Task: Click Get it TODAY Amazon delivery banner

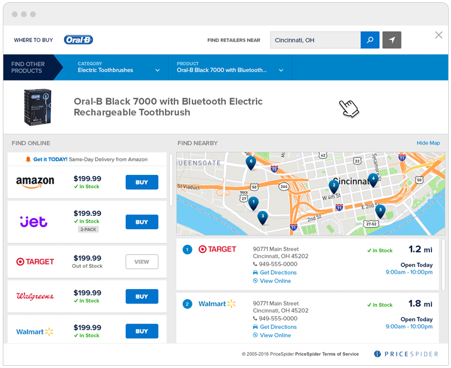Action: pyautogui.click(x=87, y=159)
